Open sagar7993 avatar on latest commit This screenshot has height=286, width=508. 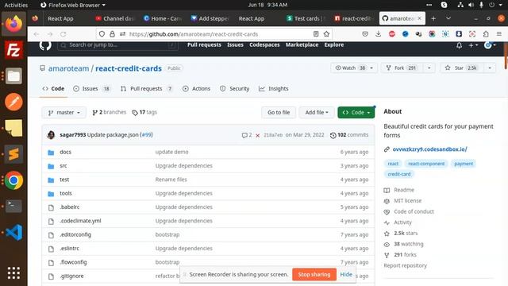coord(51,135)
